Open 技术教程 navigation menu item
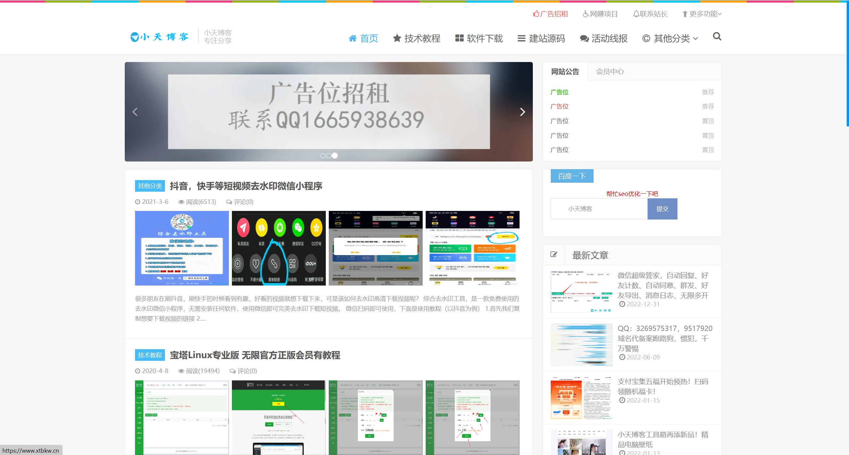 [417, 38]
